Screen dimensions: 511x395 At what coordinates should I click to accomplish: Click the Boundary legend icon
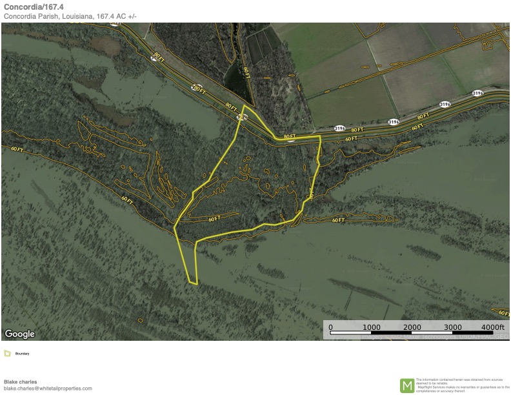click(7, 353)
